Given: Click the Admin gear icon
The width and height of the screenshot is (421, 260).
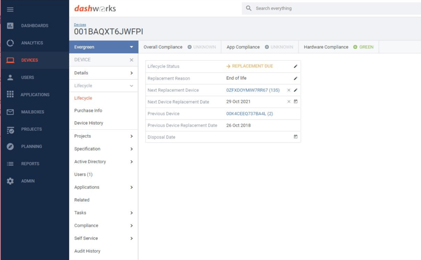Looking at the screenshot, I should coord(10,181).
